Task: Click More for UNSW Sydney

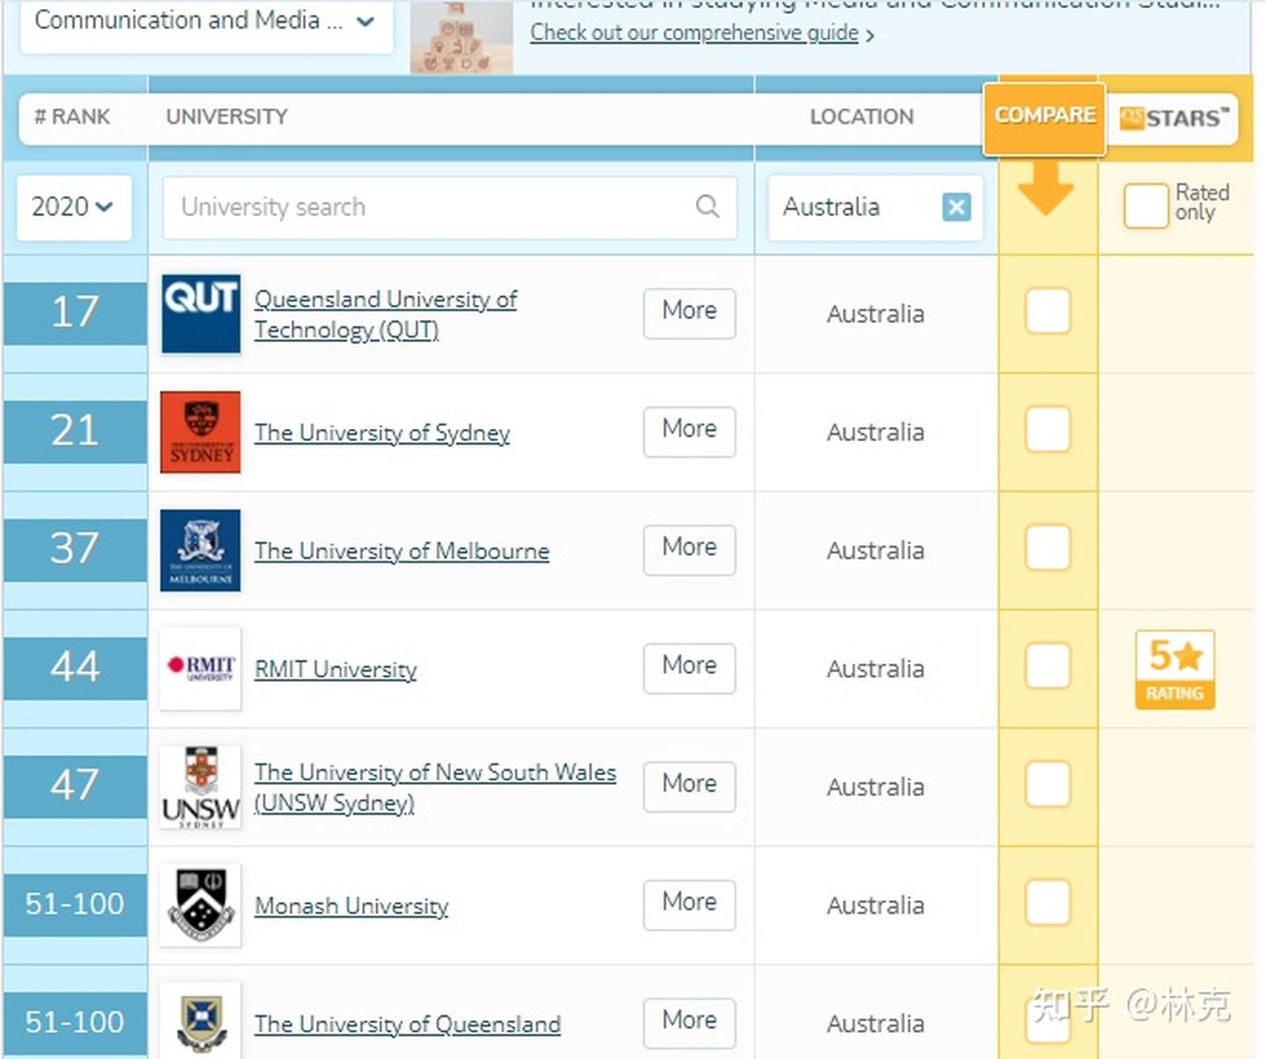Action: pos(690,787)
